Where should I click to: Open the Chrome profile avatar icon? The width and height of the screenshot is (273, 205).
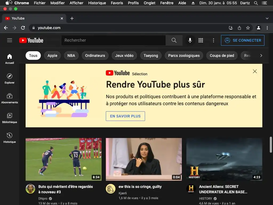[259, 28]
